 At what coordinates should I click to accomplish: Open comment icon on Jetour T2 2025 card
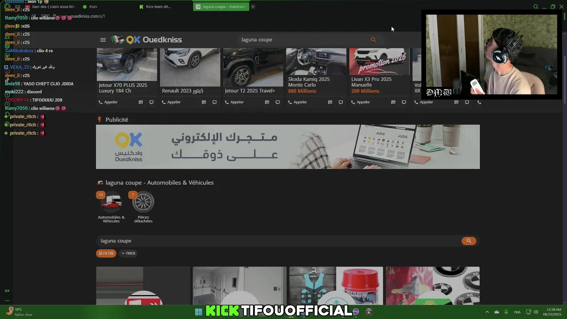tap(278, 102)
